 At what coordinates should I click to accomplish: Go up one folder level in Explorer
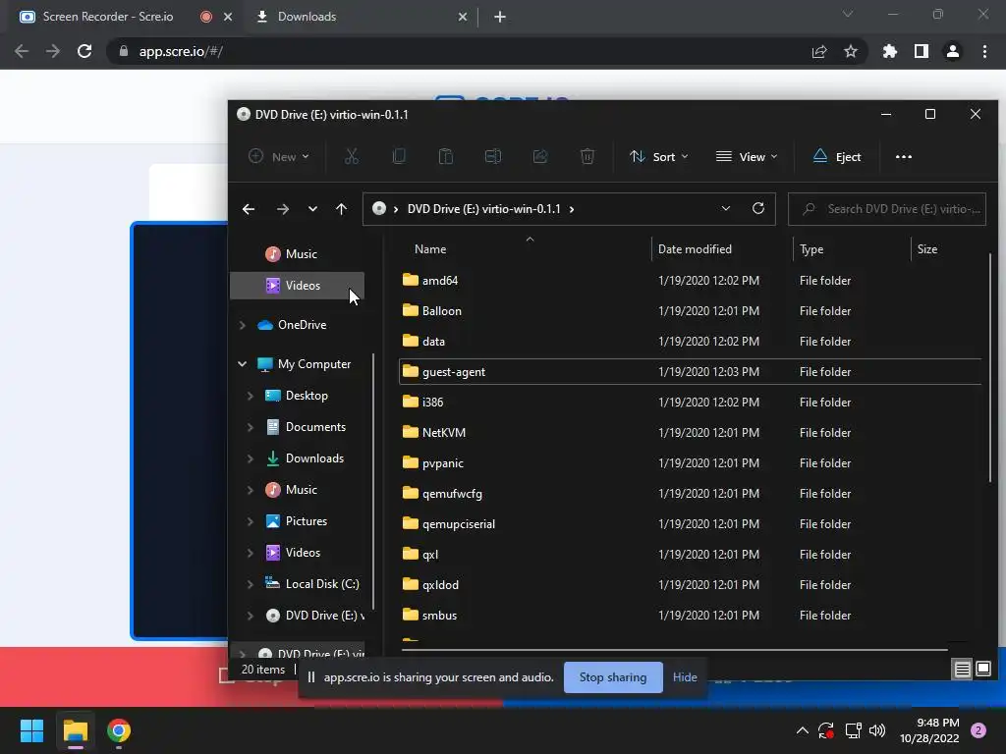pyautogui.click(x=341, y=209)
